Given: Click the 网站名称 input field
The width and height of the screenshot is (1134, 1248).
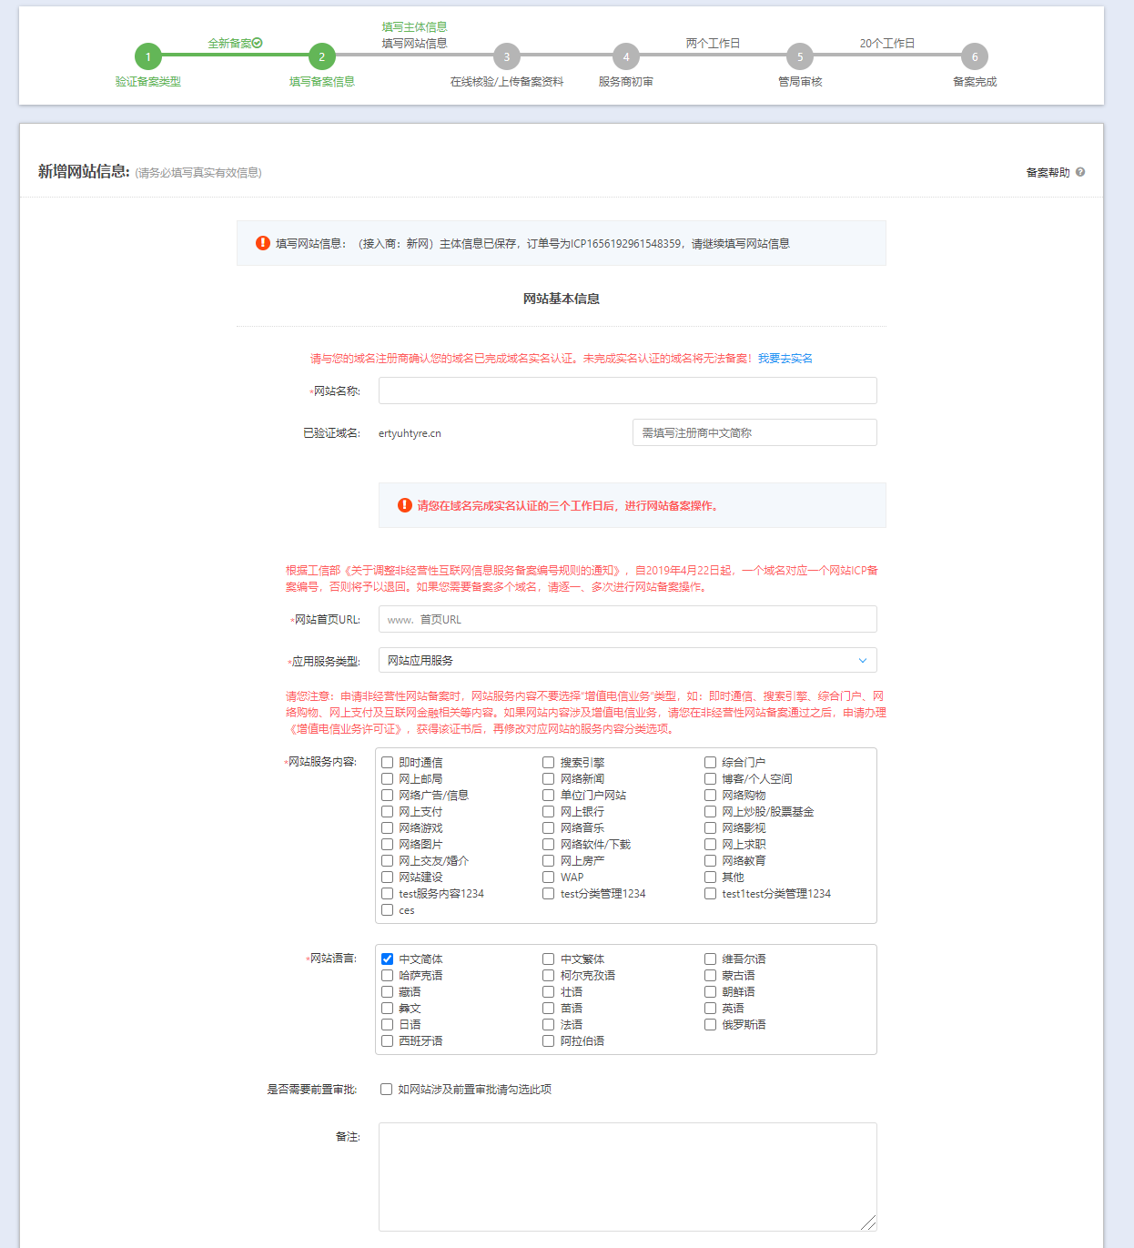Looking at the screenshot, I should click(x=627, y=391).
